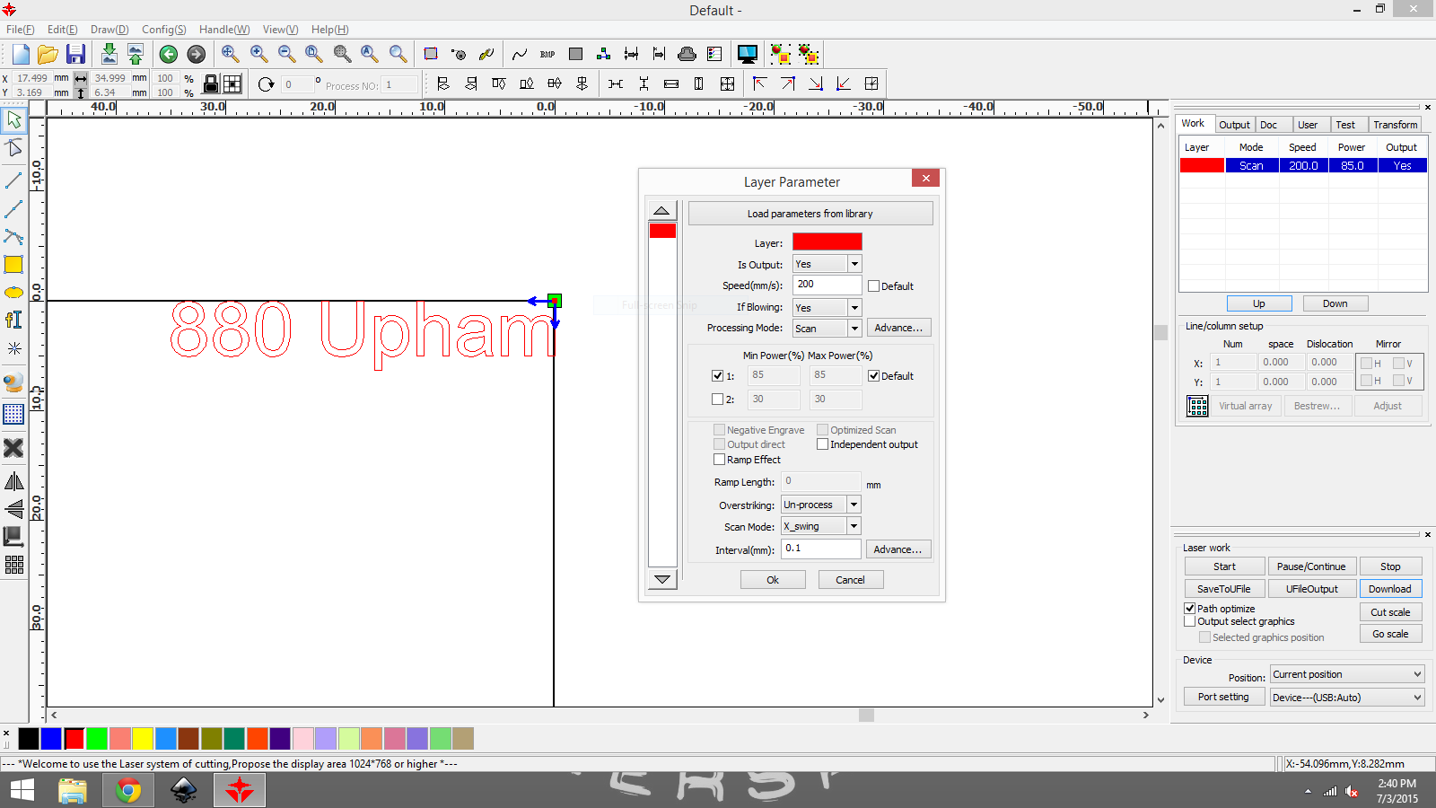Viewport: 1436px width, 808px height.
Task: Click the Virtual array grid icon
Action: click(x=1197, y=406)
